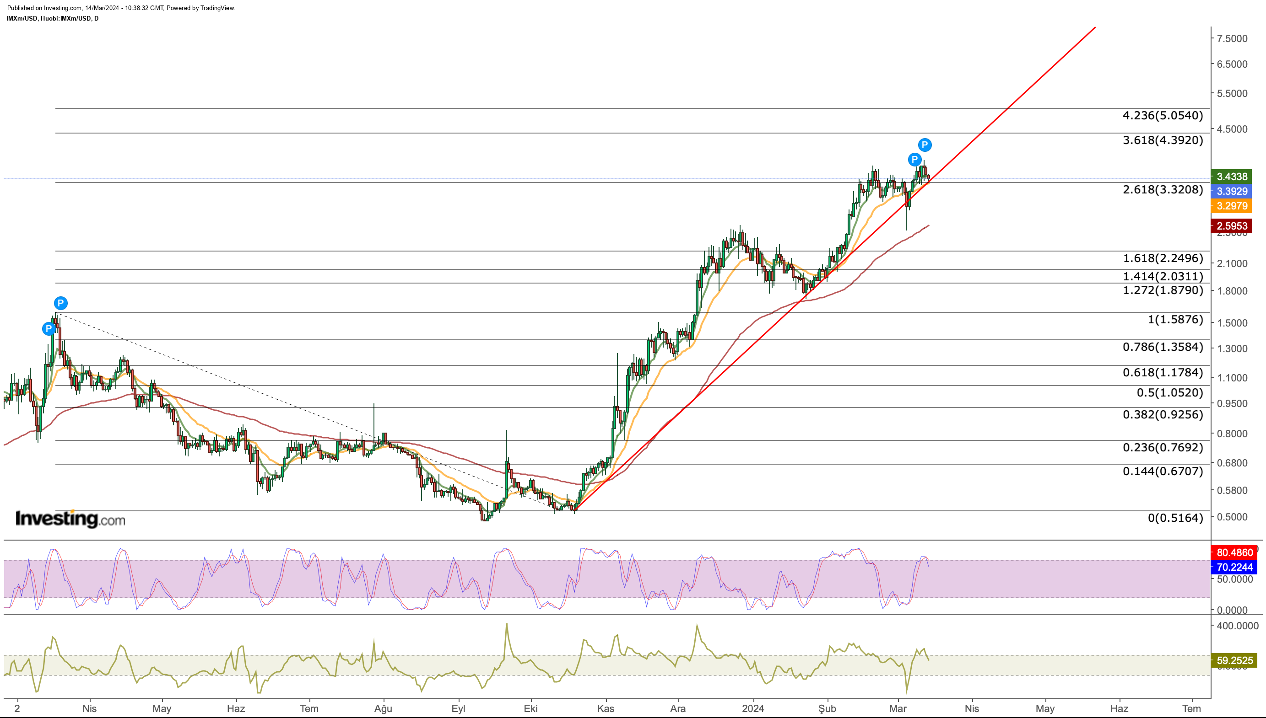
Task: Click the Eki month label on time axis
Action: point(530,709)
